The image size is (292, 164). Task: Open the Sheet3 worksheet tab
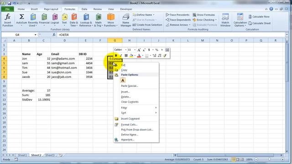click(50, 155)
